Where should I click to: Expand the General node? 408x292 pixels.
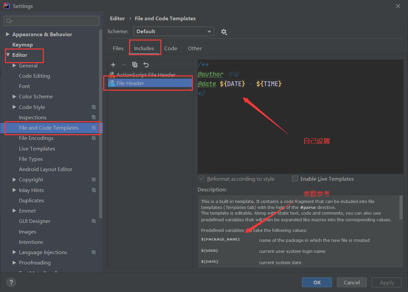point(14,65)
